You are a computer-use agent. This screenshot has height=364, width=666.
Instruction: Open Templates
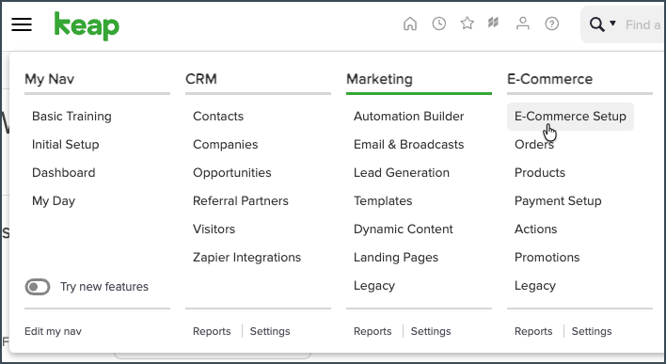pyautogui.click(x=383, y=201)
